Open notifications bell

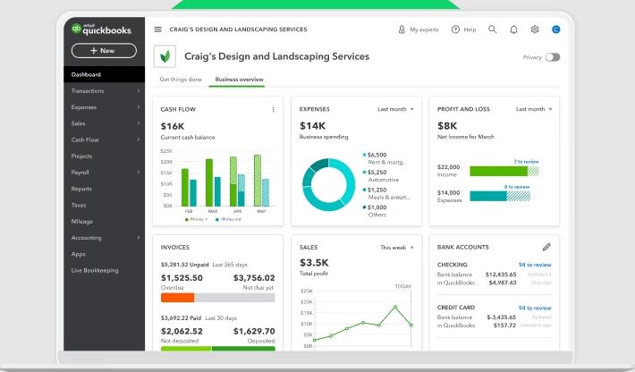(513, 30)
